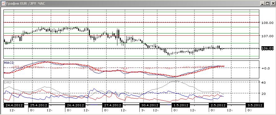Click the DMI 40 level label
Image resolution: width=276 pixels, height=115 pixels.
point(264,82)
